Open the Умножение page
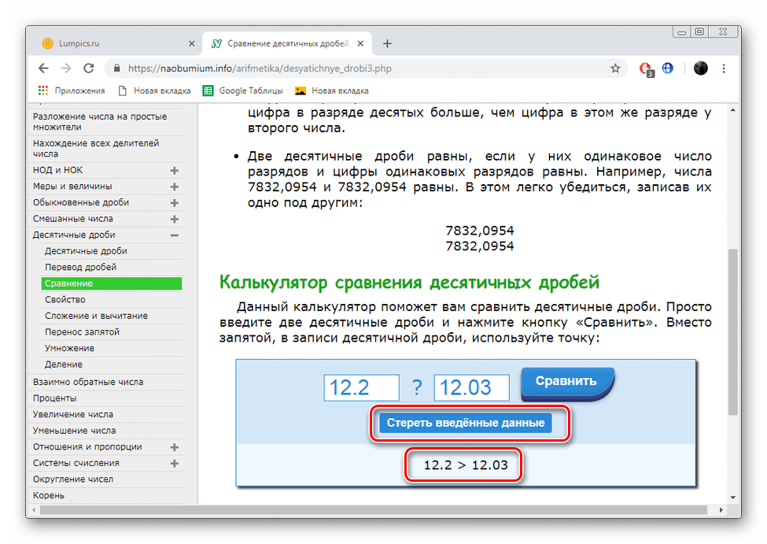The height and width of the screenshot is (544, 767). [69, 348]
